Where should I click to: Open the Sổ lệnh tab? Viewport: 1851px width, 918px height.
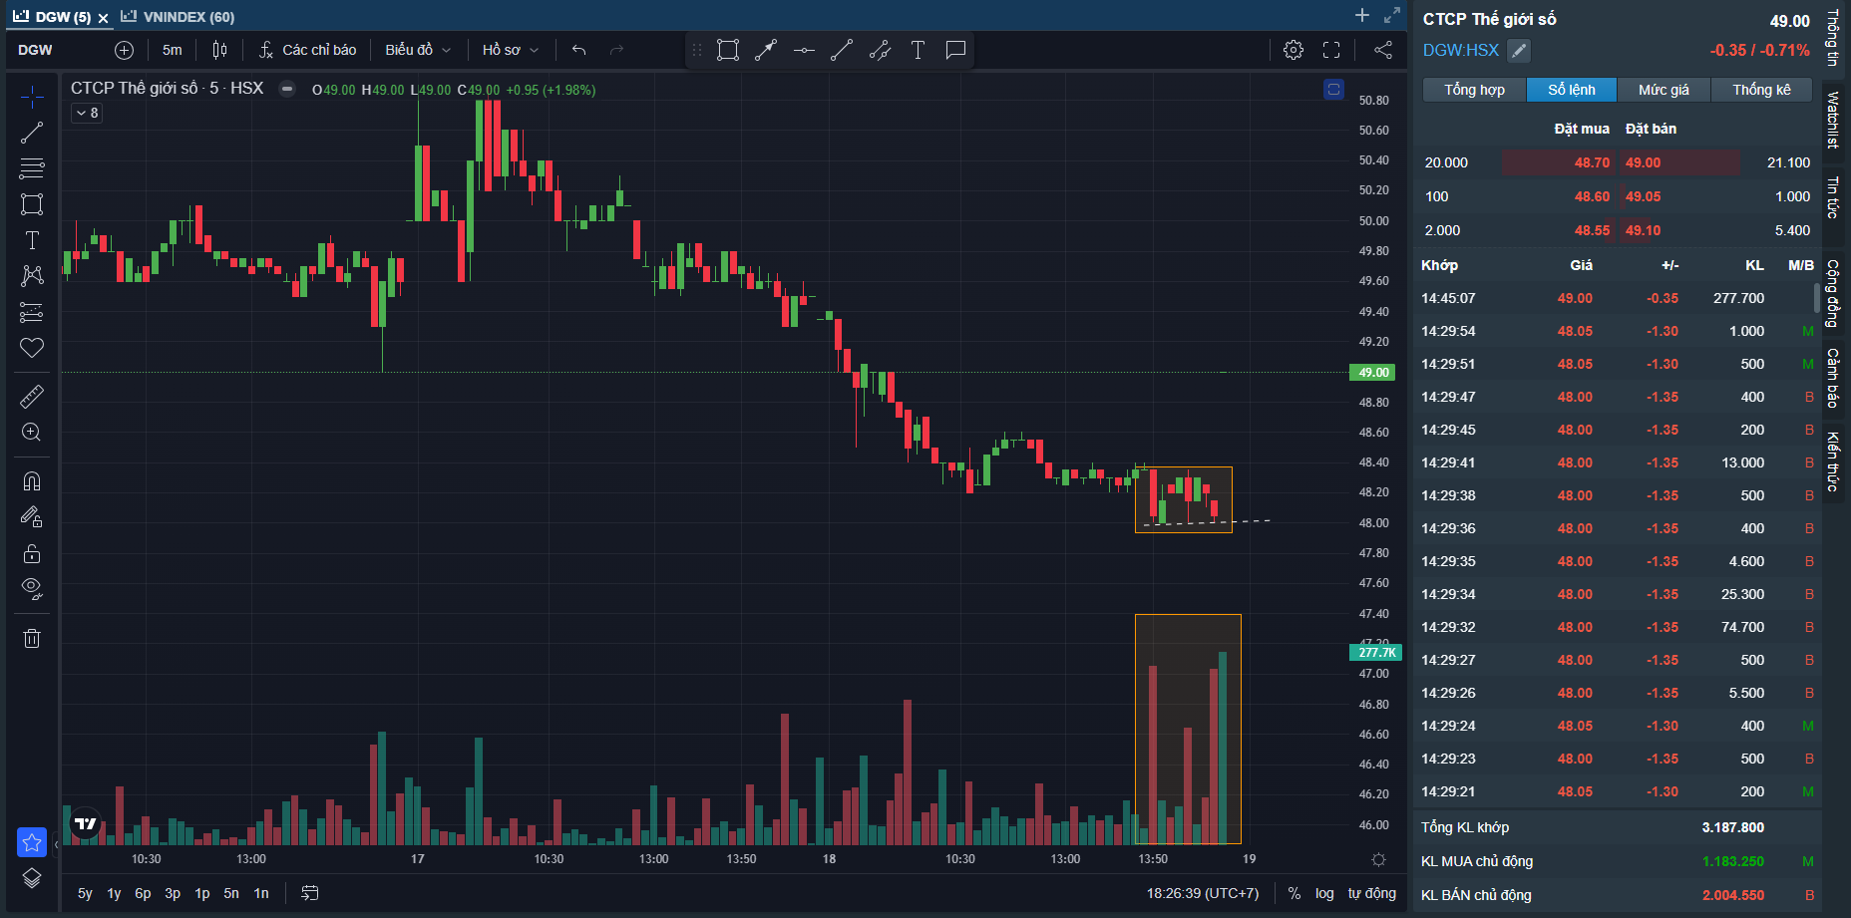(x=1572, y=90)
